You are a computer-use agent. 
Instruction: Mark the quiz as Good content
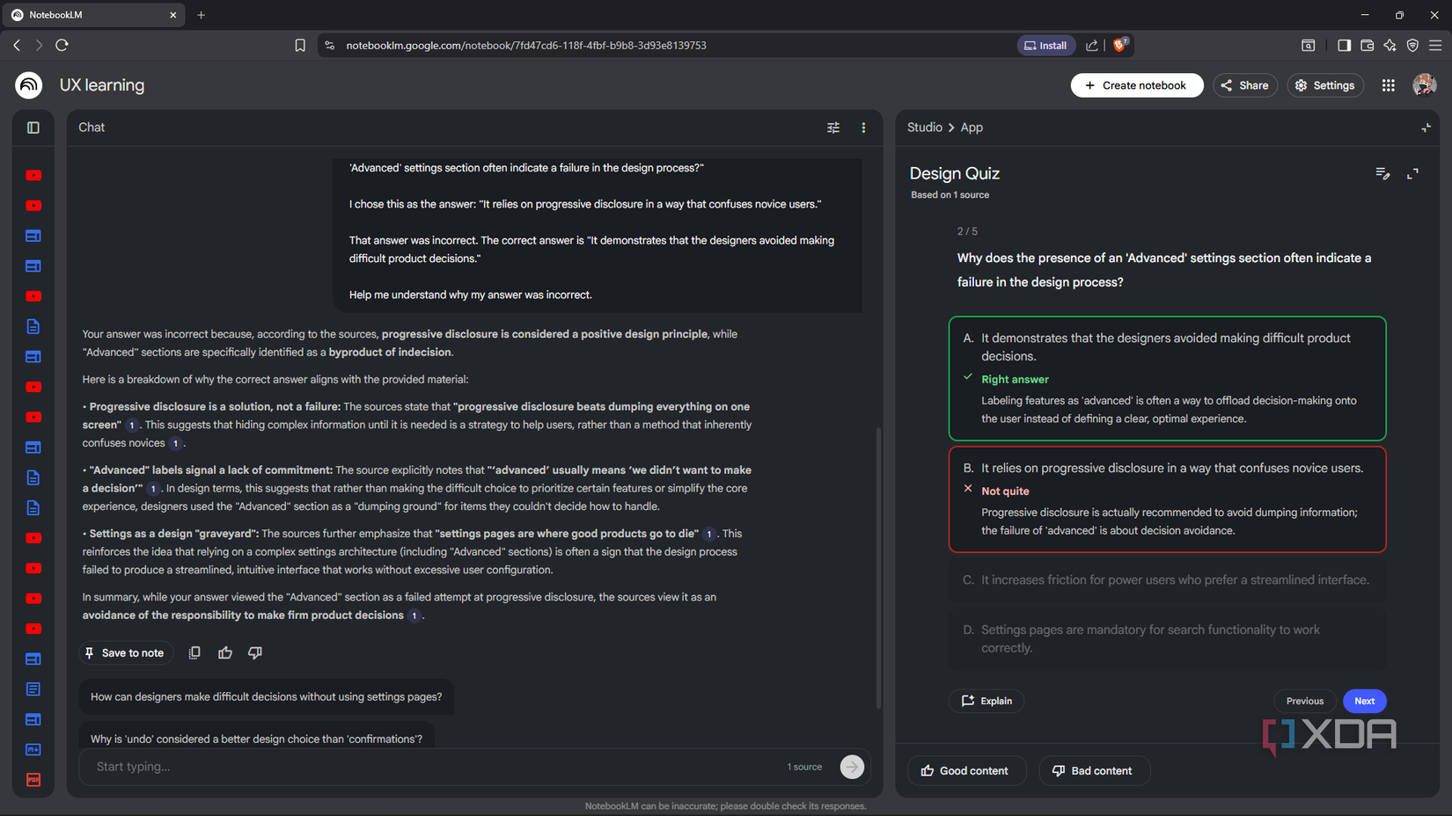pos(966,770)
